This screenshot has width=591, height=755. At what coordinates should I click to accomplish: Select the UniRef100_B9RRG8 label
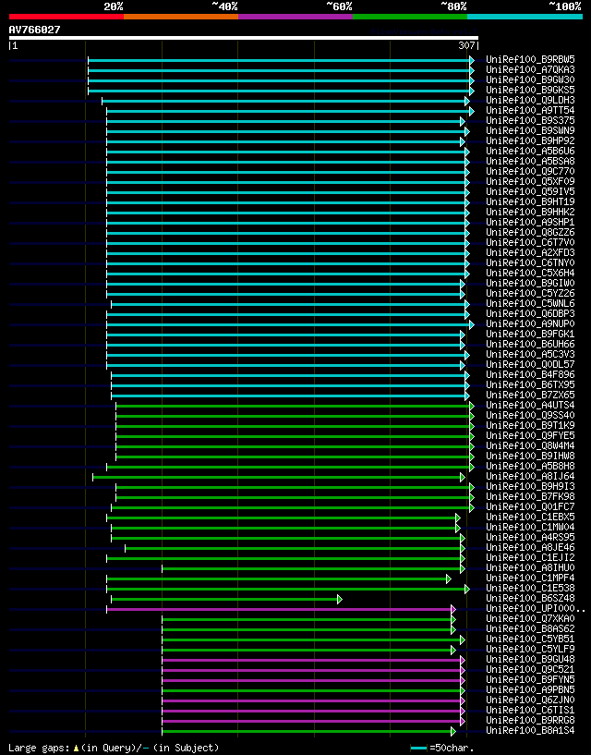click(530, 720)
